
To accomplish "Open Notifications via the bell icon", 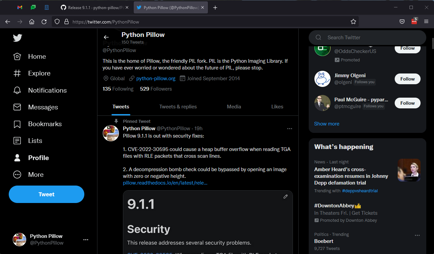I will tap(17, 90).
